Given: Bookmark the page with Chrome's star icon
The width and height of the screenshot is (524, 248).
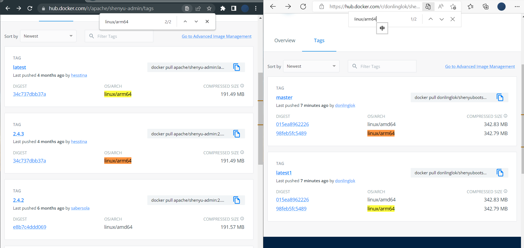Looking at the screenshot, I should click(209, 8).
